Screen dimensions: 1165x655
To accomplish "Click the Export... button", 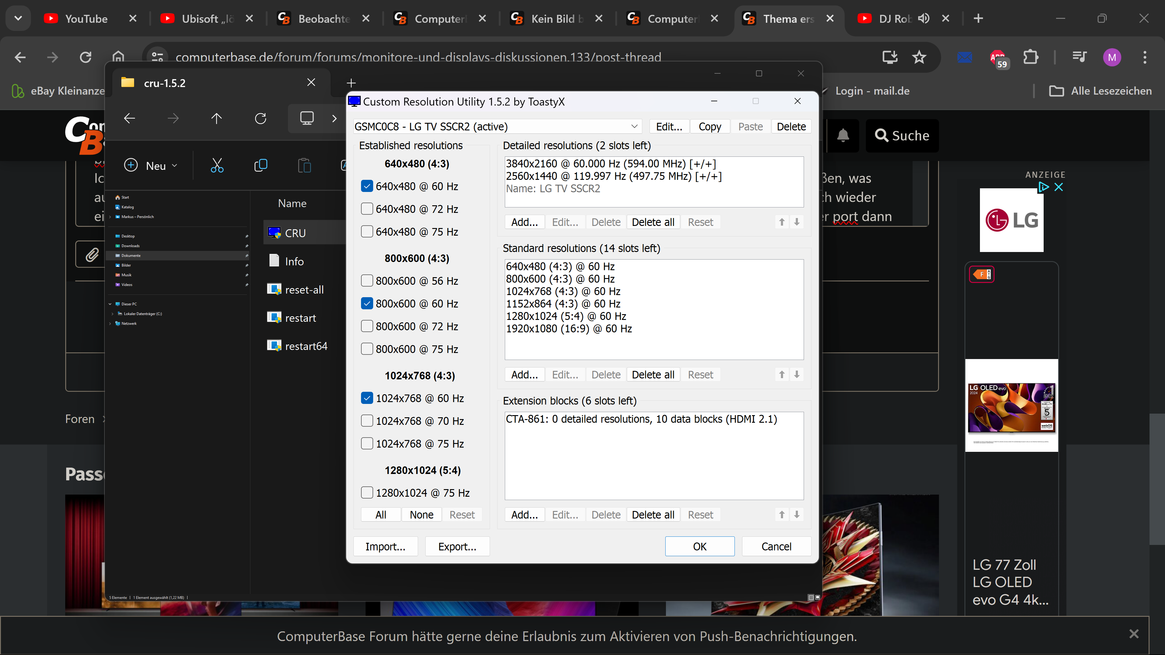I will point(457,546).
